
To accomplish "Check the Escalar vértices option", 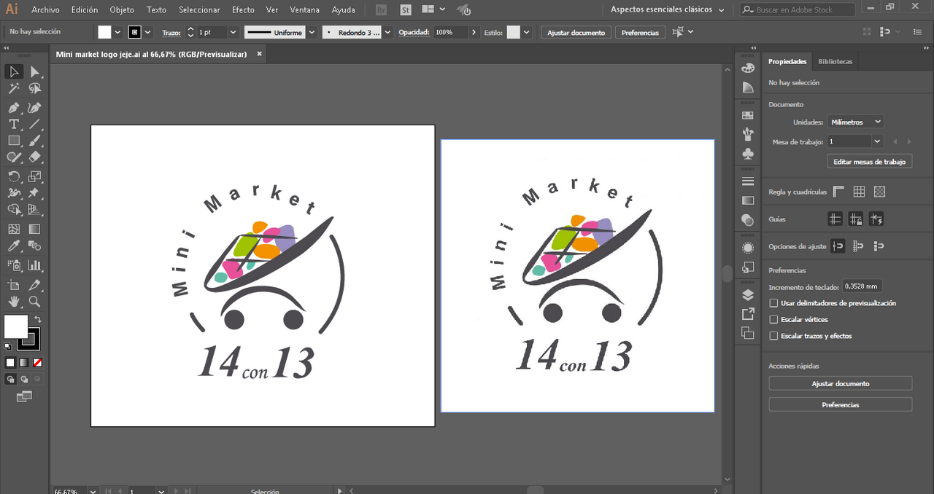I will tap(774, 320).
